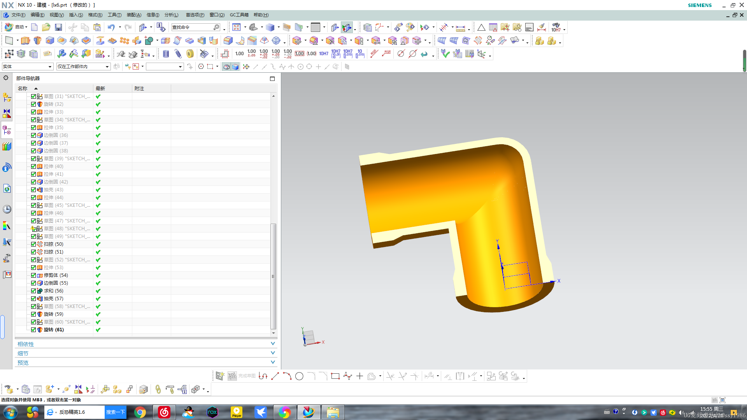Click the Windows Start button
Viewport: 747px width, 420px height.
point(11,412)
